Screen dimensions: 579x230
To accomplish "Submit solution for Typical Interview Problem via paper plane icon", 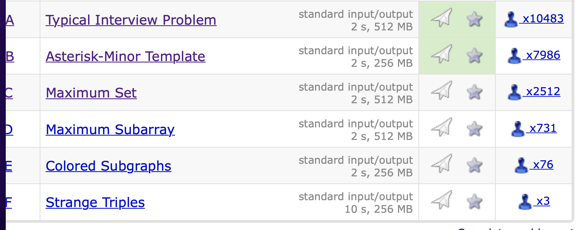I will [442, 17].
